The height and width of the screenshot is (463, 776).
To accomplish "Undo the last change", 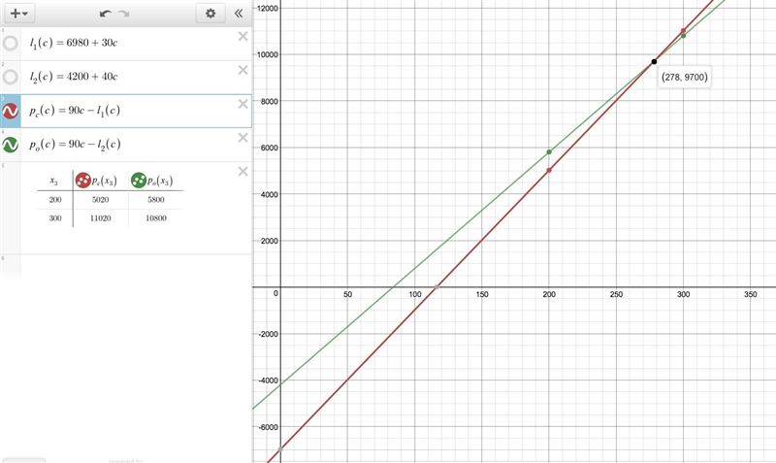I will pyautogui.click(x=106, y=14).
